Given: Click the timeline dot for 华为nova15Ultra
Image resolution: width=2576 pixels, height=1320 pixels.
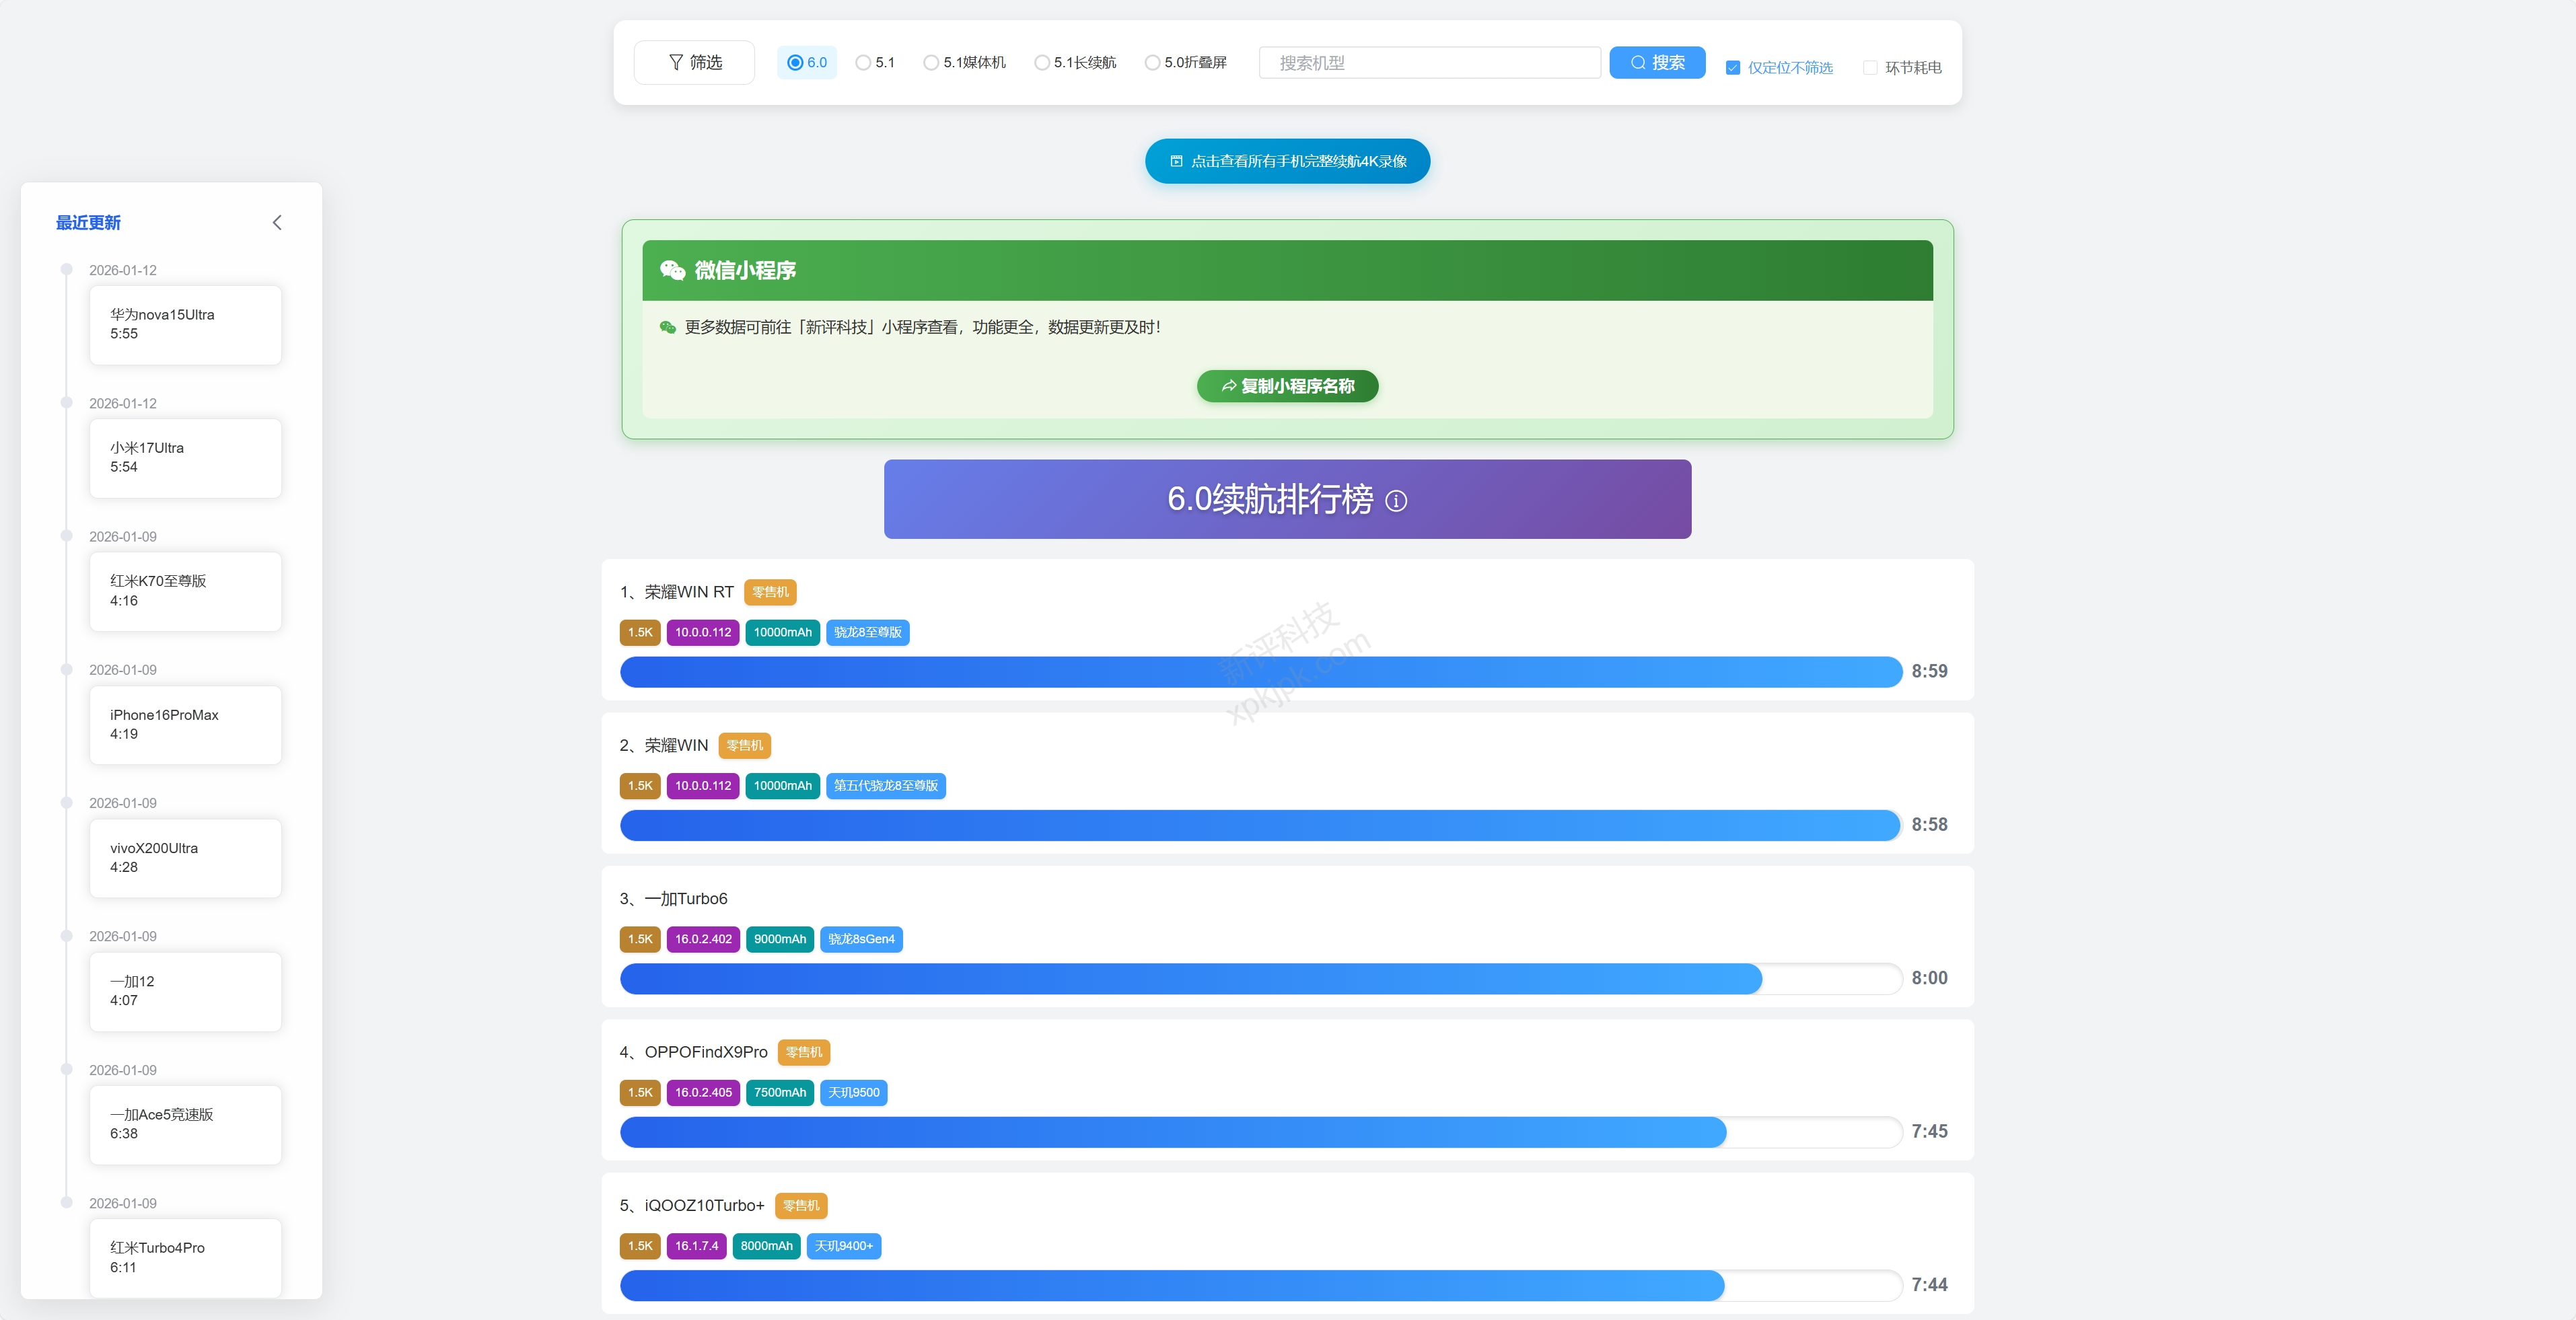Looking at the screenshot, I should (x=67, y=269).
